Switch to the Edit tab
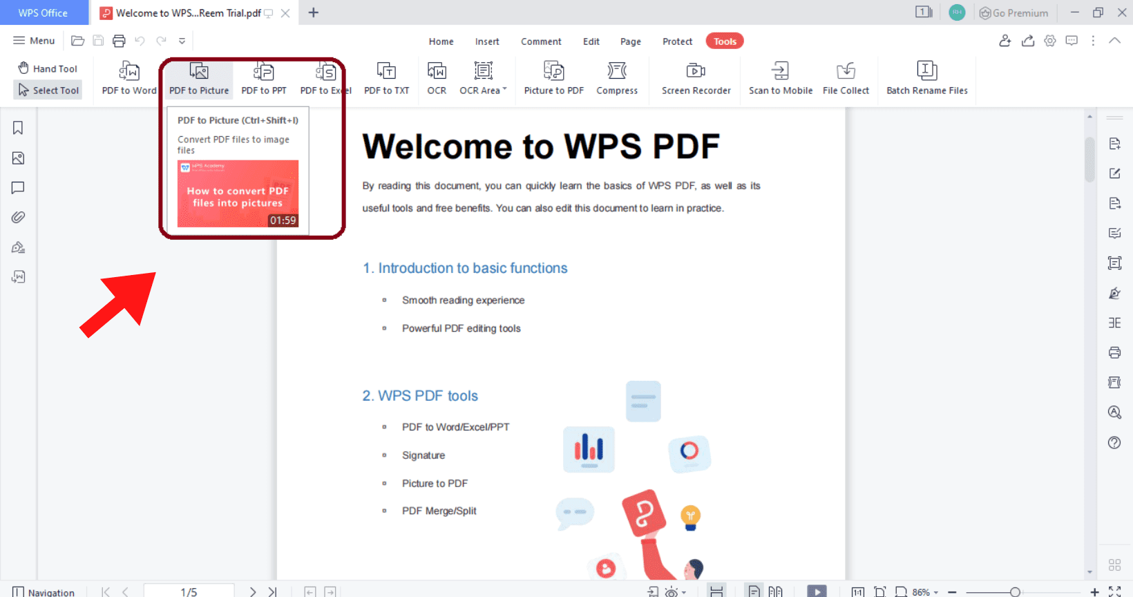 (x=591, y=41)
